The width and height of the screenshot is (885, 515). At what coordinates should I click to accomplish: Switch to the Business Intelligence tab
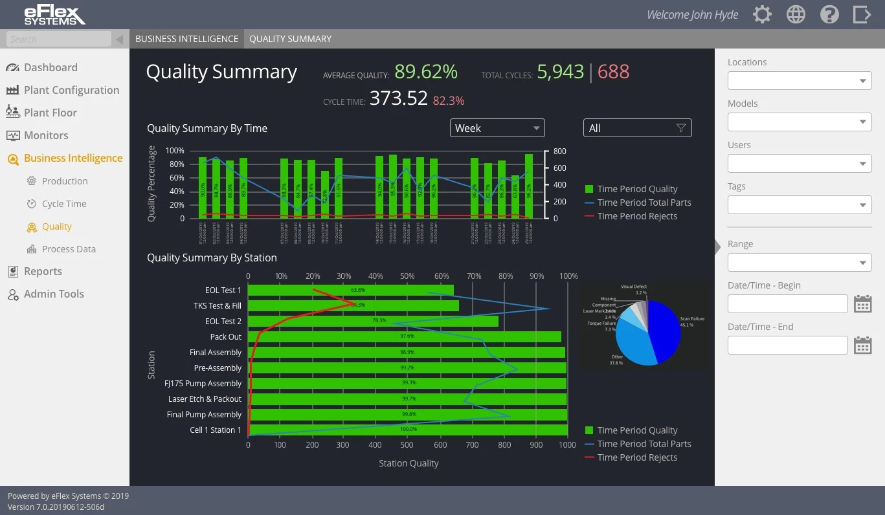186,38
